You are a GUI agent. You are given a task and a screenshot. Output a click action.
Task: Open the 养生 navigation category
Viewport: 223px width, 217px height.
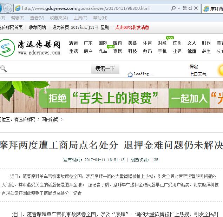[206, 51]
